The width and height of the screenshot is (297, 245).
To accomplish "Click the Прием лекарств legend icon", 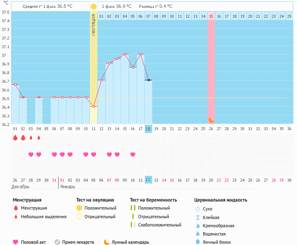I will pos(57,242).
